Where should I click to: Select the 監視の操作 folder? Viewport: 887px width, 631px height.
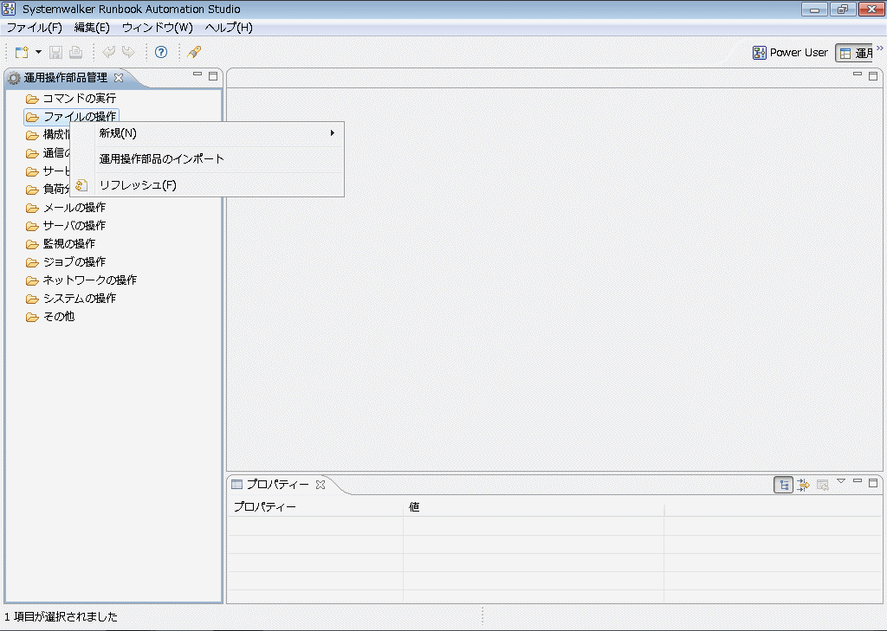69,244
